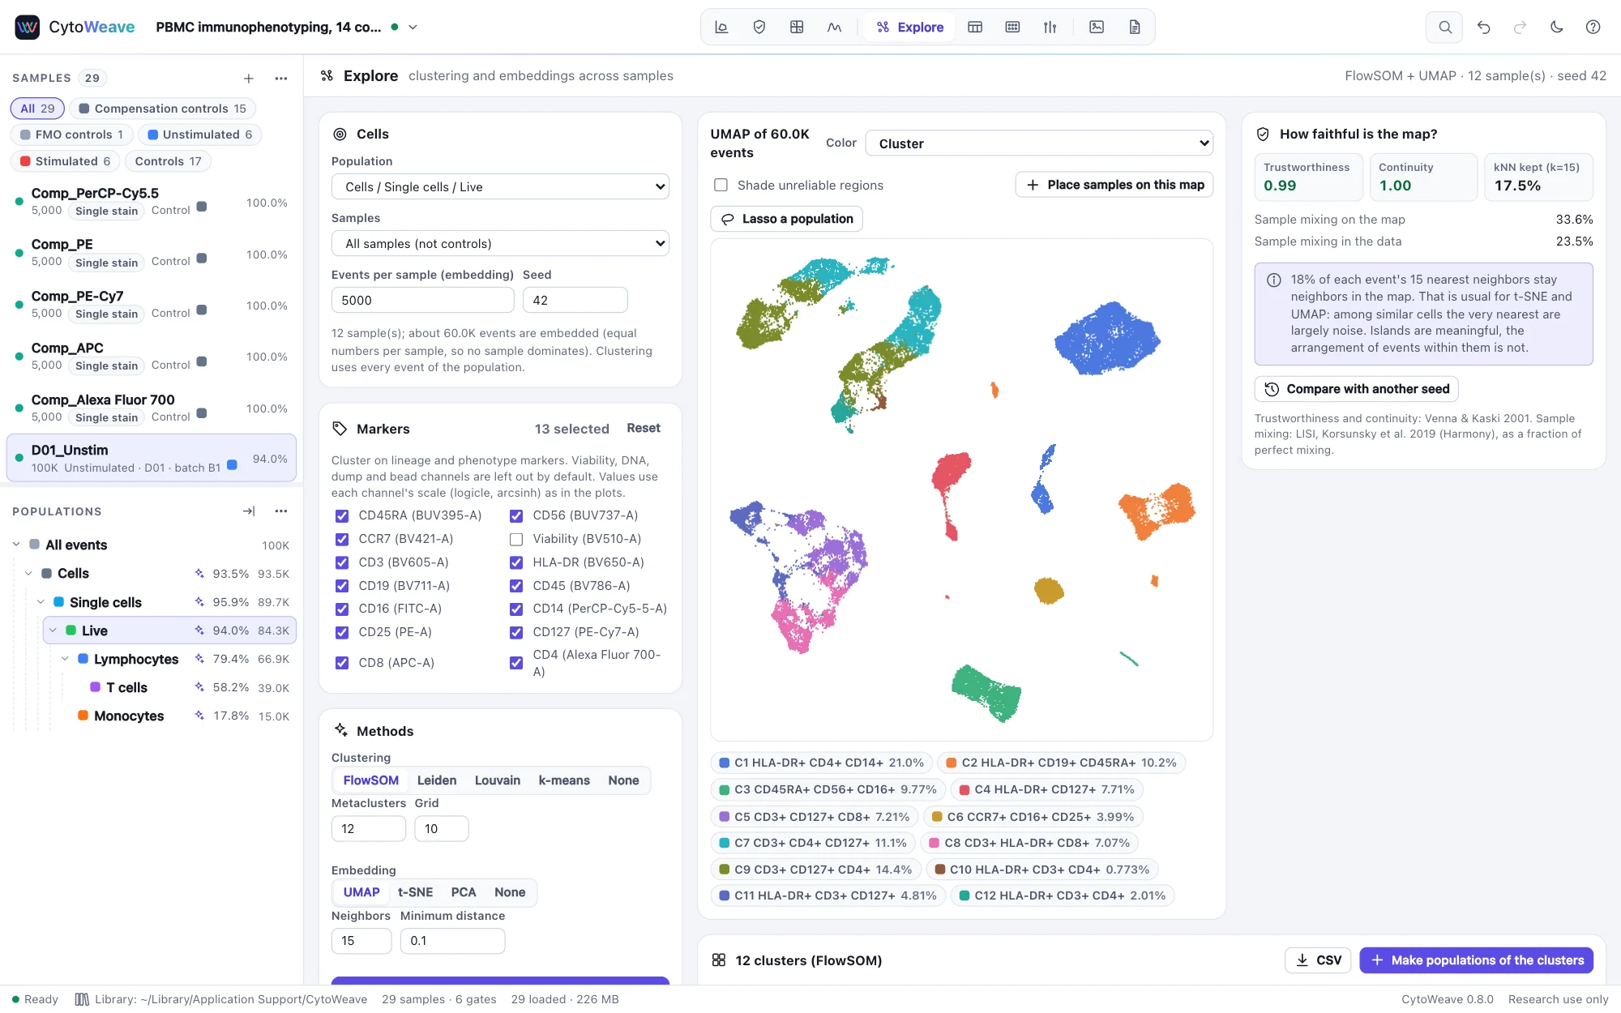Click Place samples on this map

[1114, 185]
